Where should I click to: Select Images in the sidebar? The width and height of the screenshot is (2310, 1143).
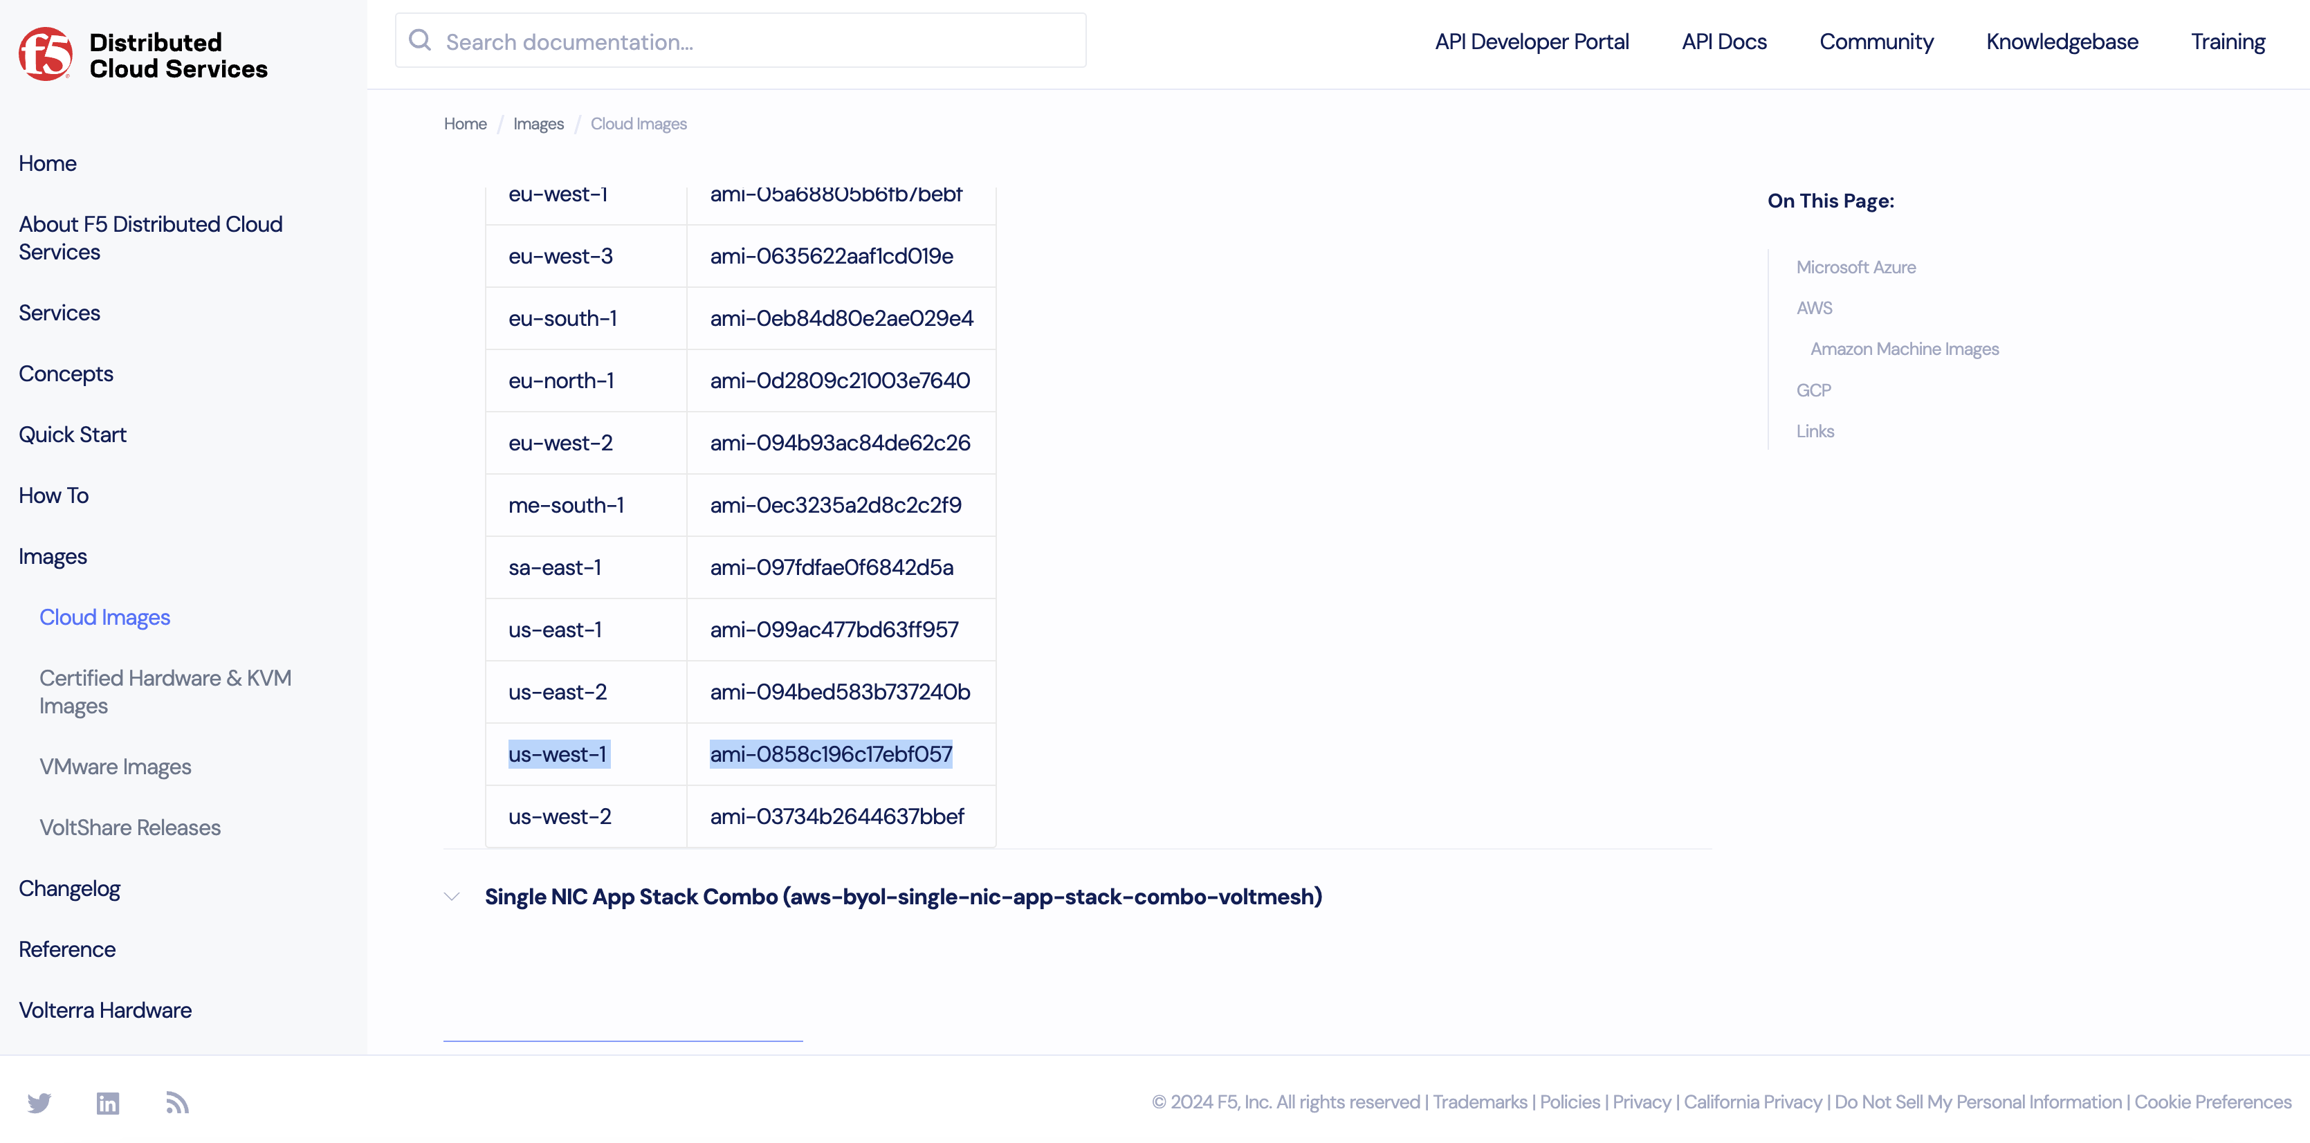[x=53, y=557]
